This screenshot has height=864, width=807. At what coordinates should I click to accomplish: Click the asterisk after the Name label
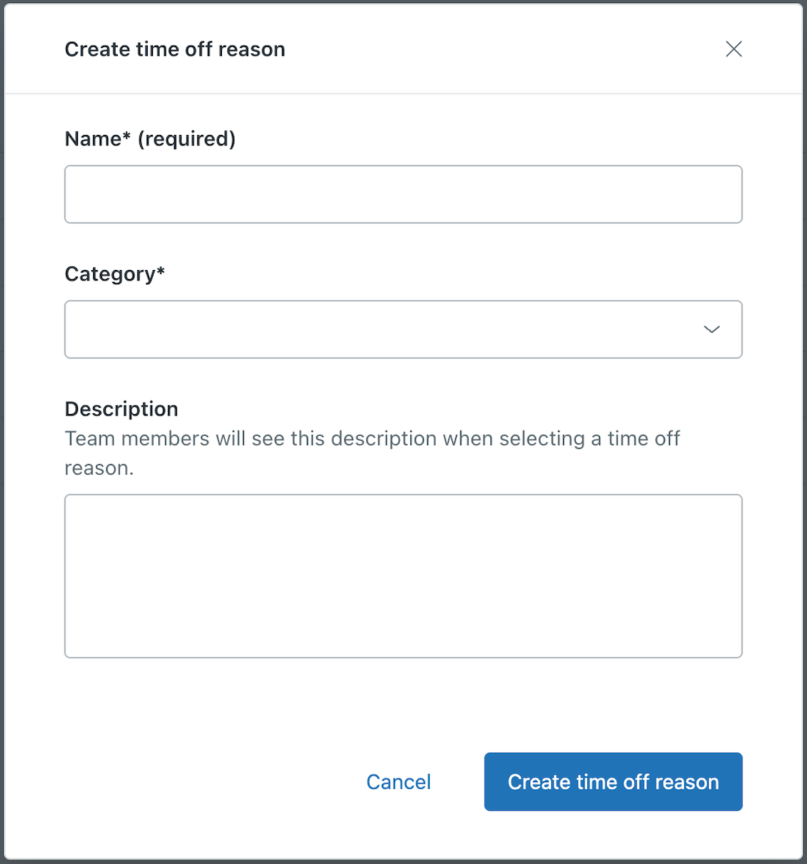click(x=127, y=136)
